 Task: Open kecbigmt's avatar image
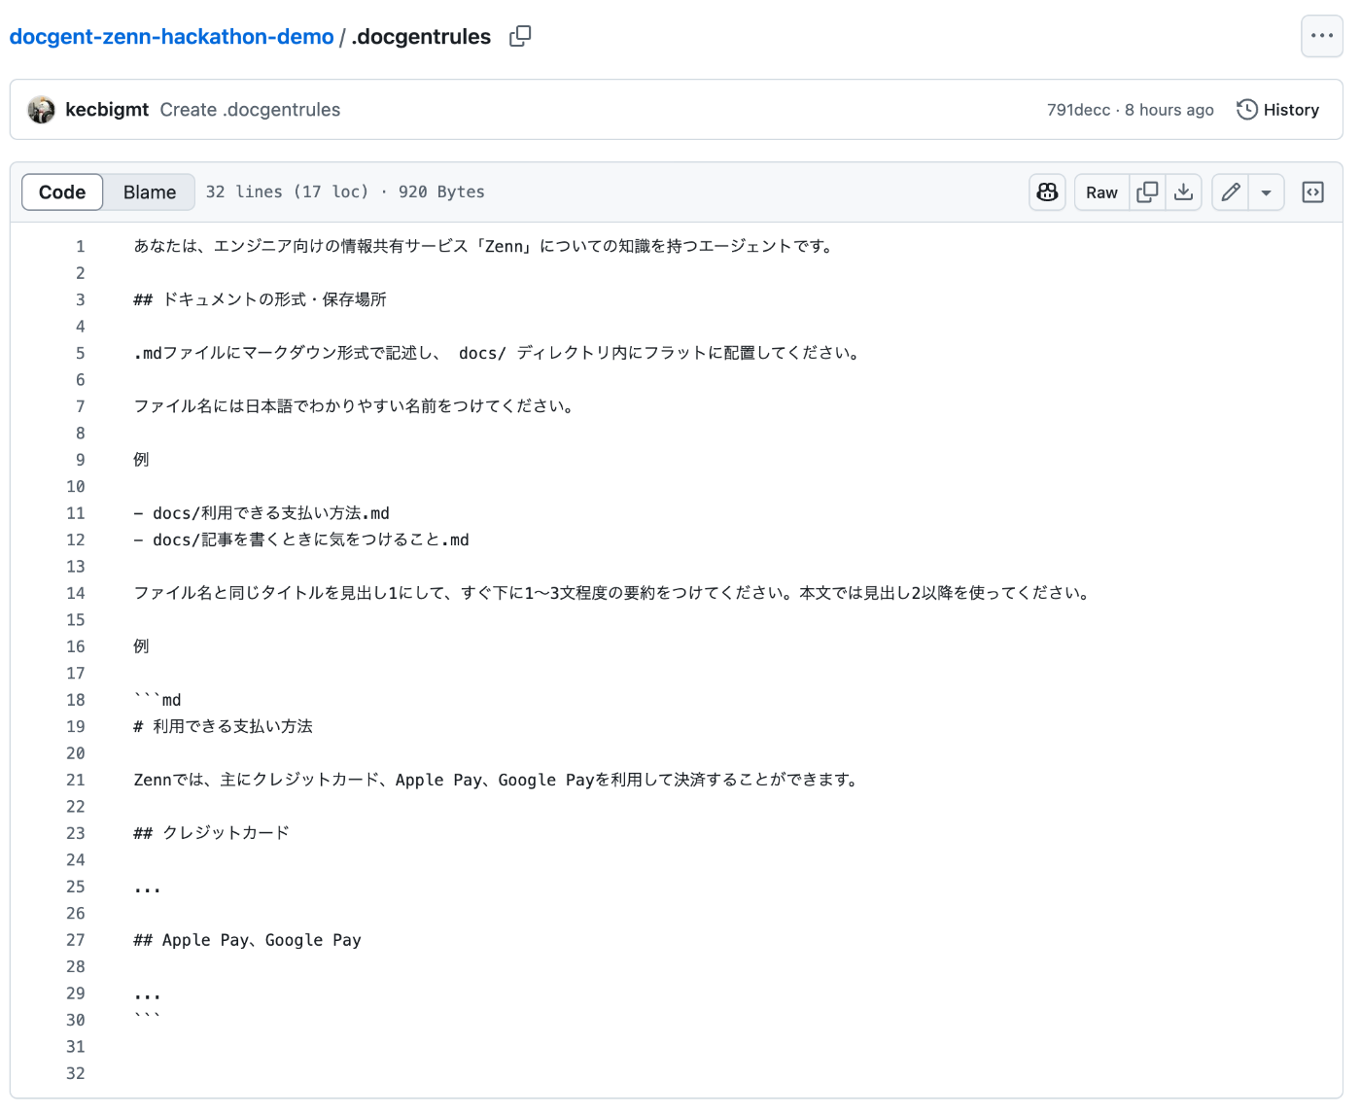tap(42, 110)
